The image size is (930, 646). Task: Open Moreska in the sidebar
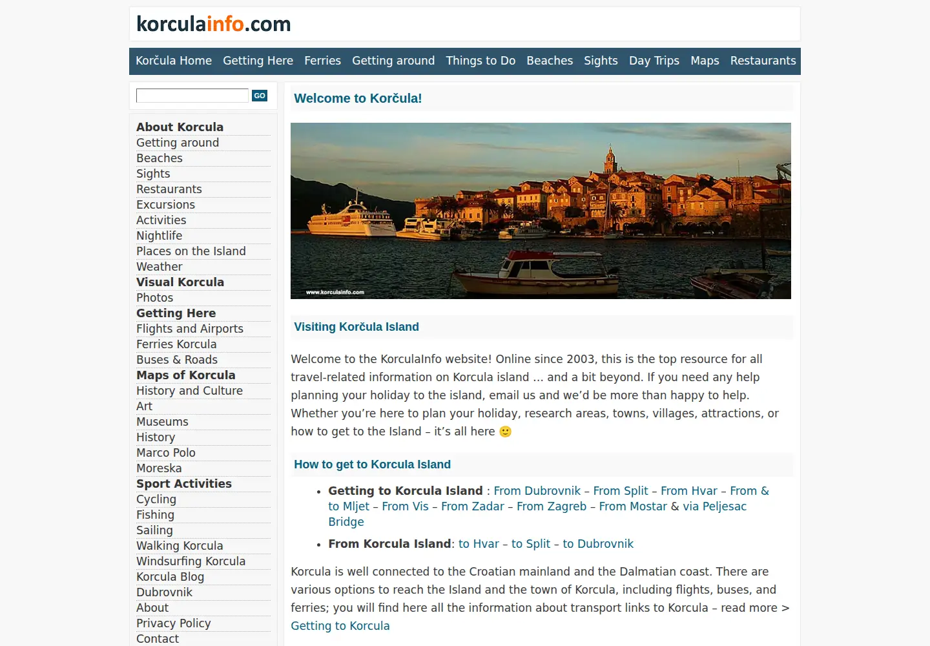pos(159,468)
